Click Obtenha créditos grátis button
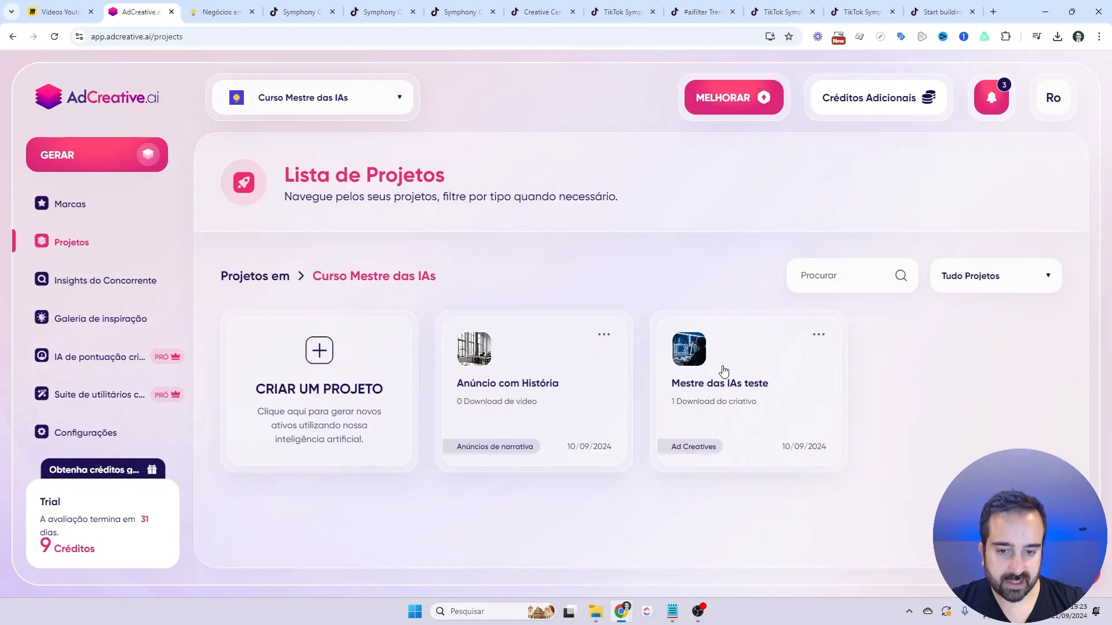1112x625 pixels. tap(103, 469)
